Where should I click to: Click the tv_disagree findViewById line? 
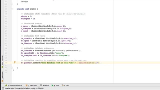[49, 43]
